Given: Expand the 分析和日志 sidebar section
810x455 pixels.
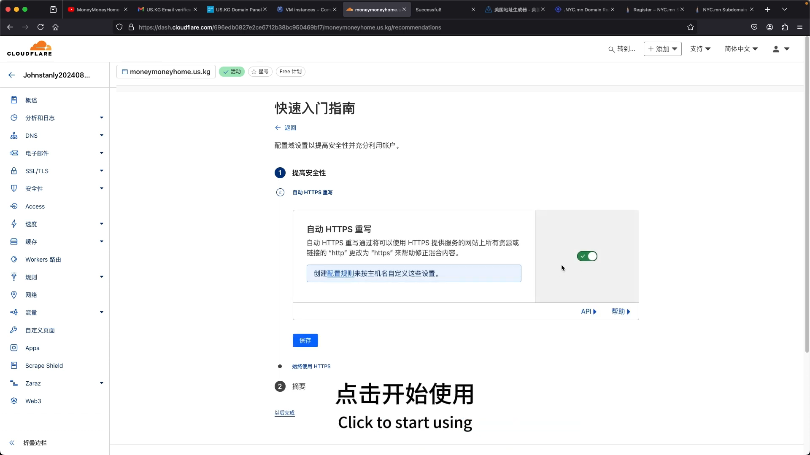Looking at the screenshot, I should (x=102, y=118).
